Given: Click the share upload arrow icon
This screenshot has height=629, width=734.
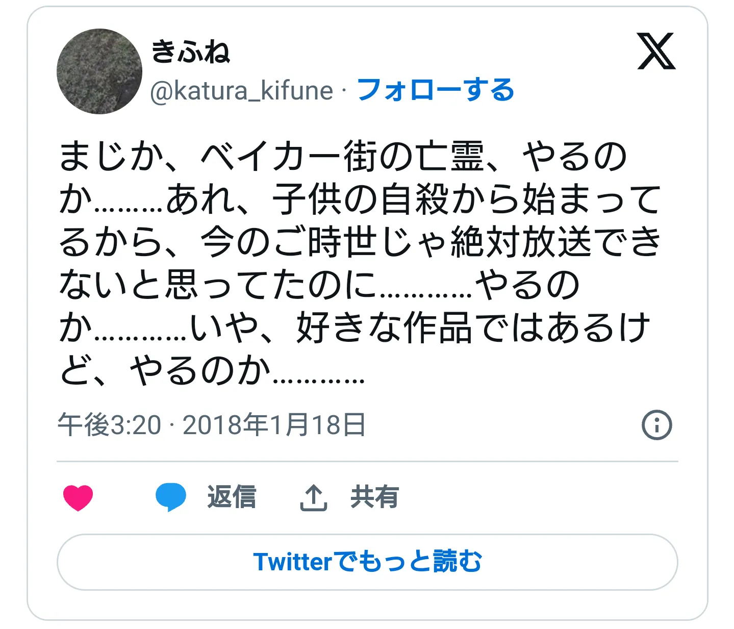Looking at the screenshot, I should [313, 498].
